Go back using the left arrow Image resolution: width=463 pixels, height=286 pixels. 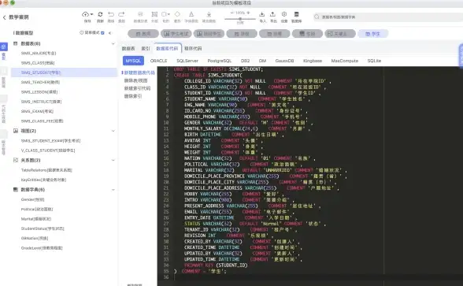(x=4, y=17)
